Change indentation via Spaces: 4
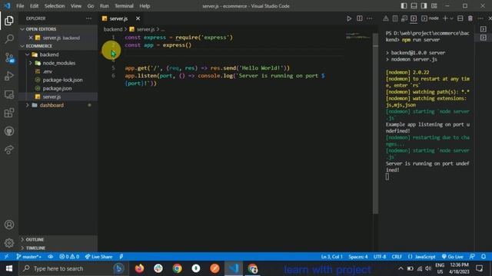The height and width of the screenshot is (276, 492). point(358,257)
